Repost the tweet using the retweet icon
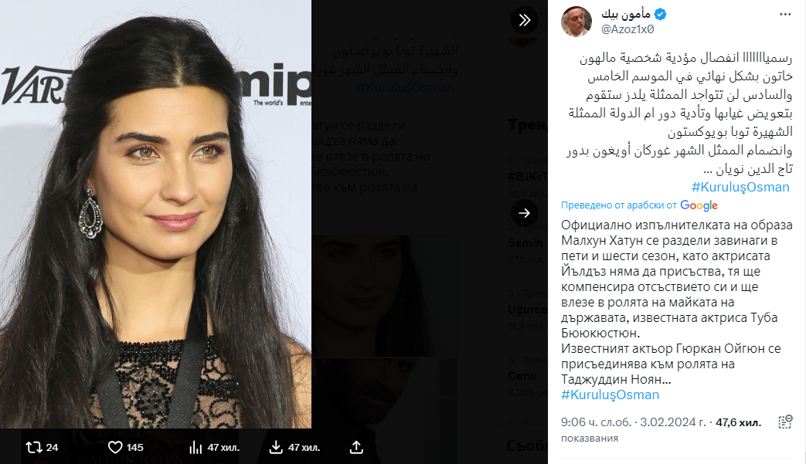Viewport: 806px width, 464px height. point(34,448)
